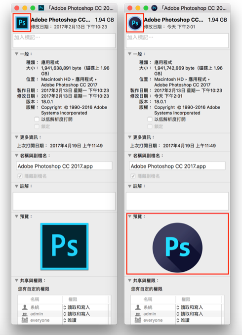The height and width of the screenshot is (335, 242).
Task: Click 1.94 GB size in left window header
Action: pos(104,20)
